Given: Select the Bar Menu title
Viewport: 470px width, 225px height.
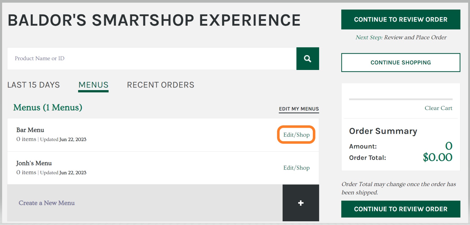Looking at the screenshot, I should pos(30,130).
